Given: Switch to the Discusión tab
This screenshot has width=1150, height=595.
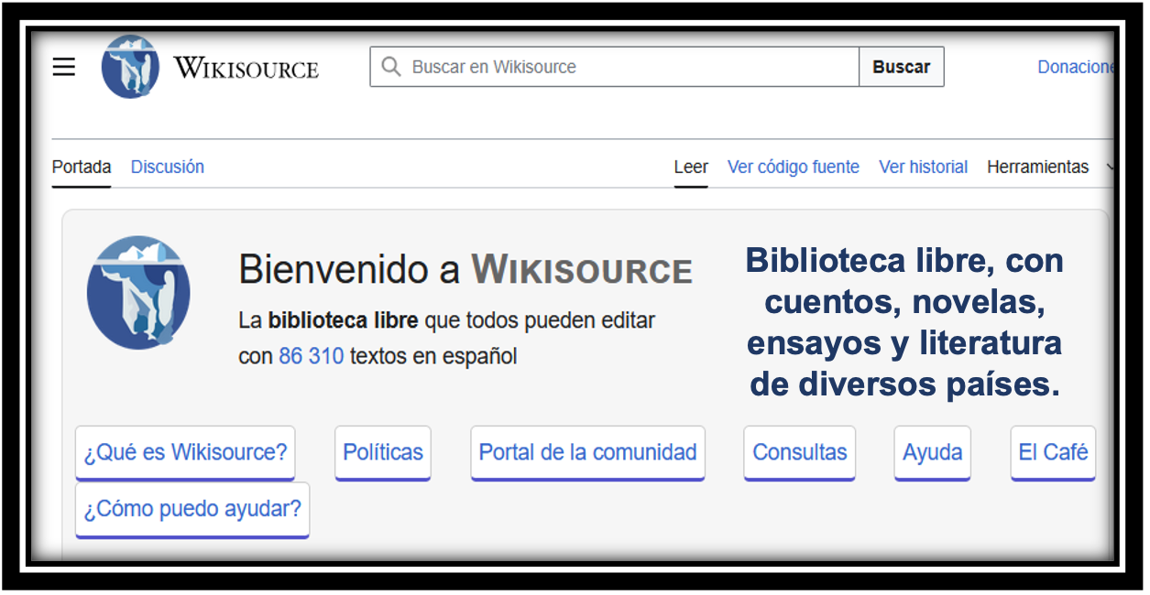Looking at the screenshot, I should coord(168,167).
